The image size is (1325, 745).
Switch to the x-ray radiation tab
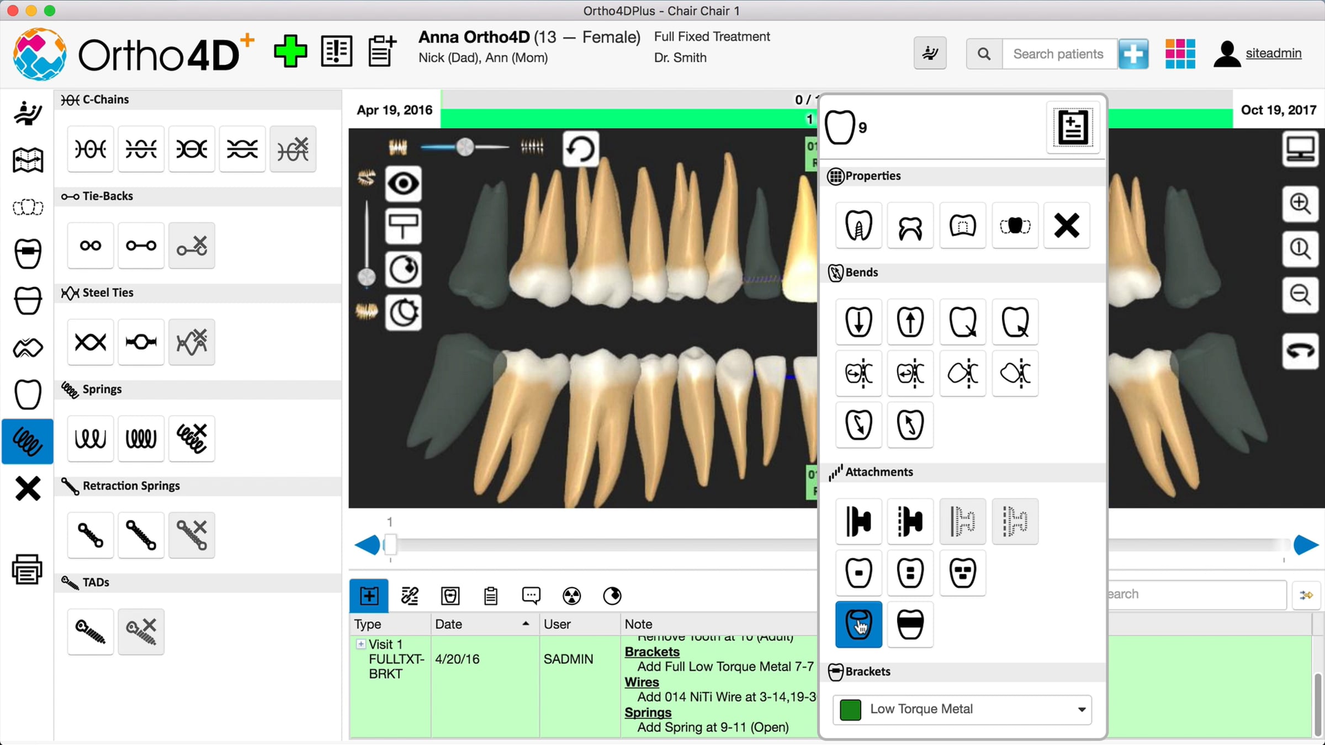571,596
